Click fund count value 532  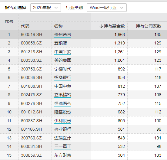click(121, 146)
